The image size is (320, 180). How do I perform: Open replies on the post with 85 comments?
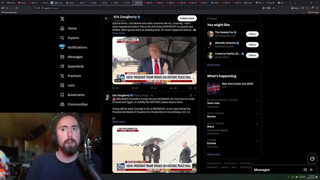[115, 88]
